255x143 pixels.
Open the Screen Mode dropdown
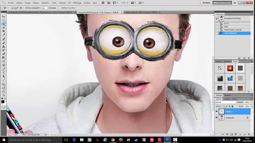pyautogui.click(x=141, y=3)
